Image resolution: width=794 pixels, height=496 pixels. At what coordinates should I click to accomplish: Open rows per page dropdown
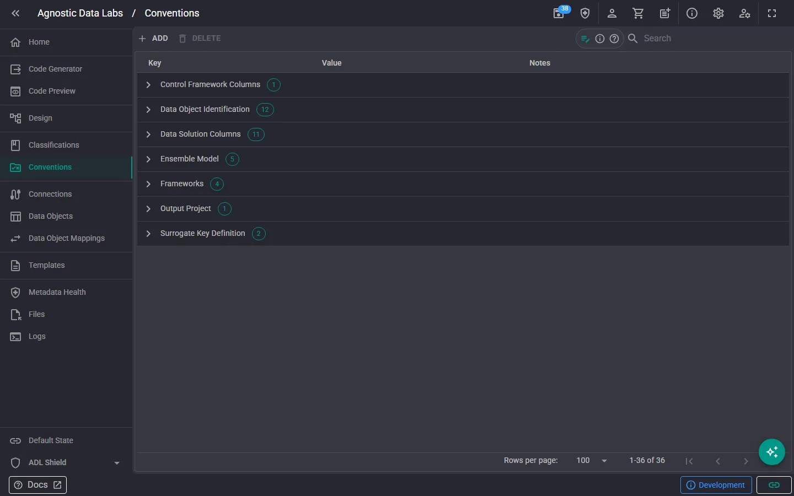(x=592, y=461)
